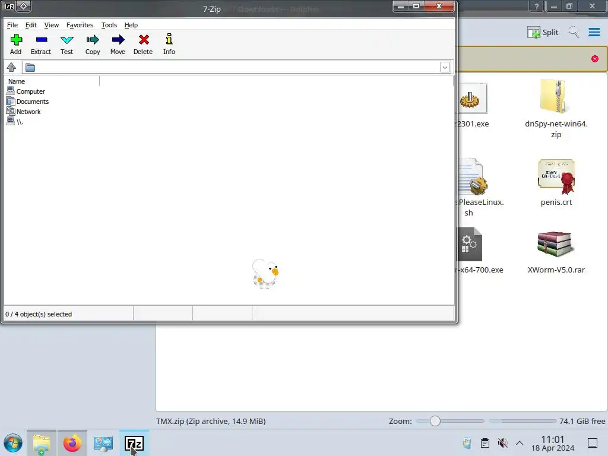Click the 7z icon in the 7-Zip title bar

(x=9, y=7)
